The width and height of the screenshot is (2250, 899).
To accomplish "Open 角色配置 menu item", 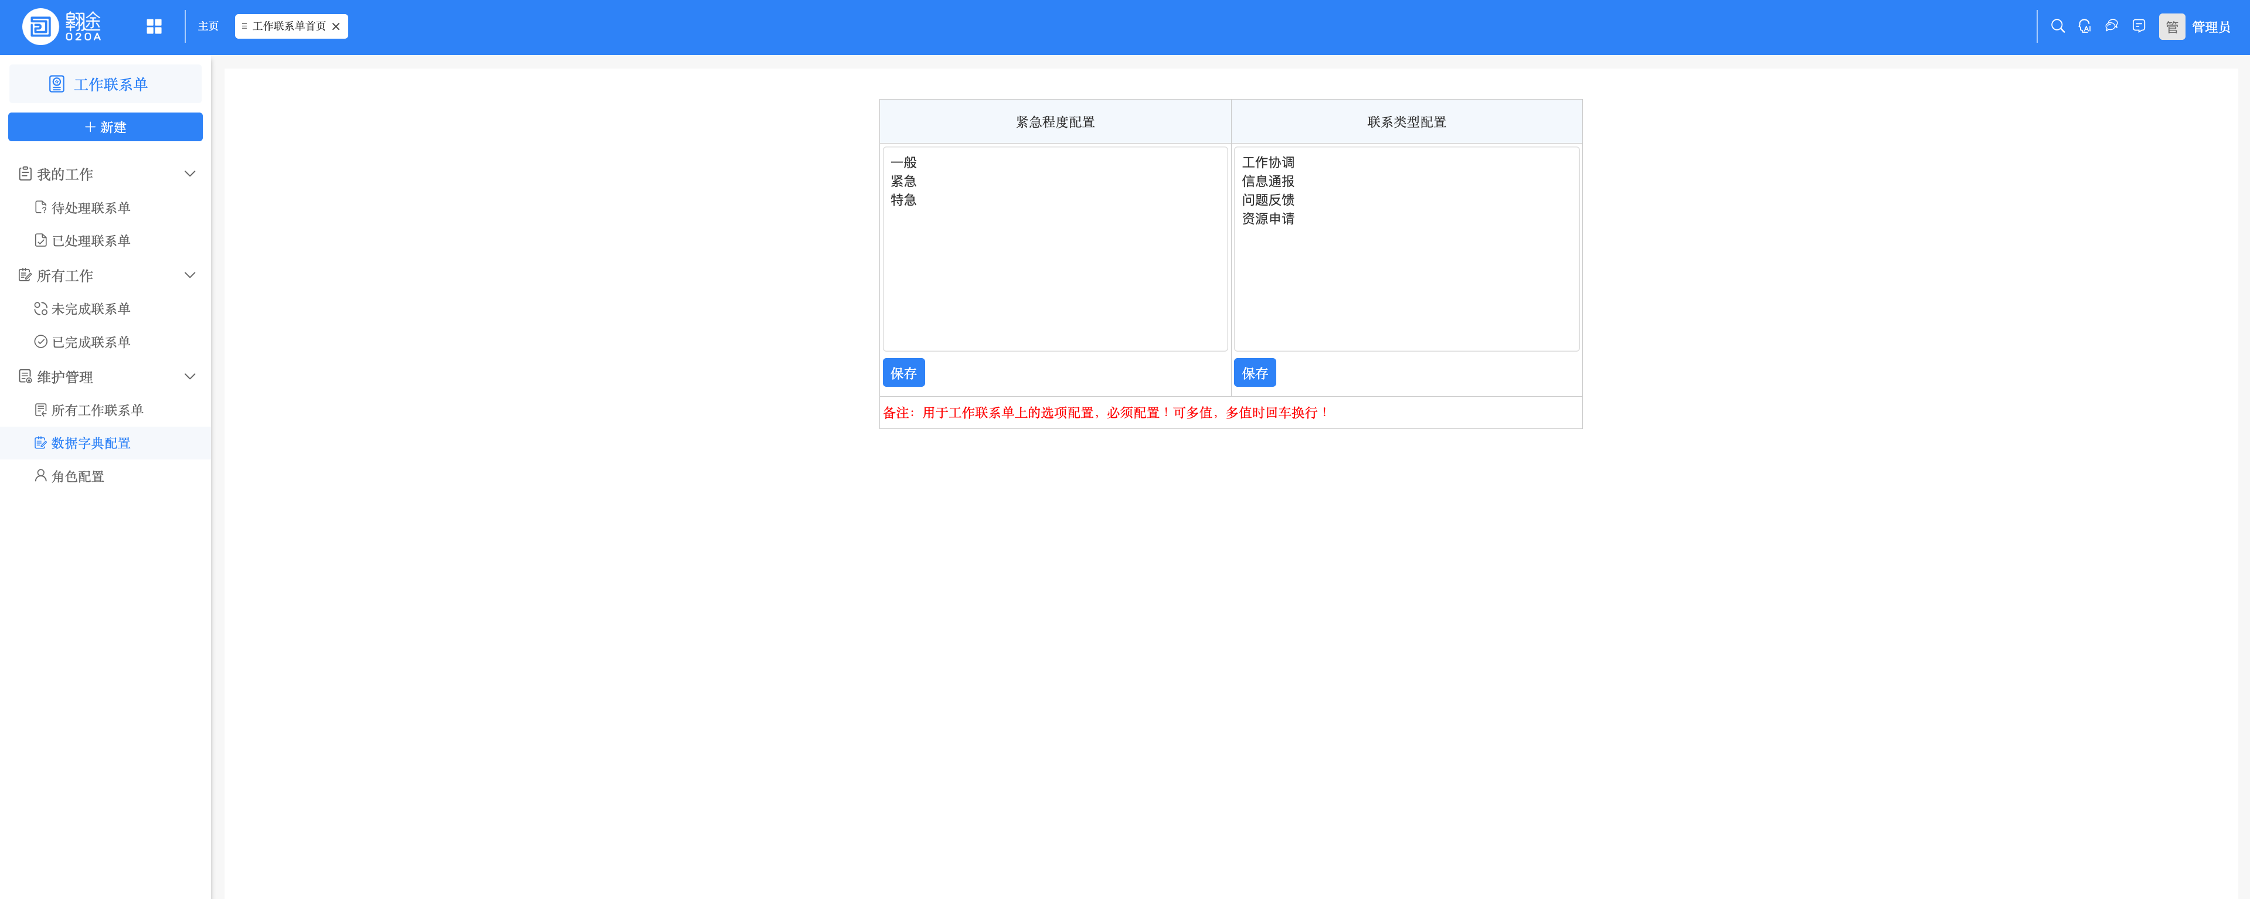I will pos(105,476).
